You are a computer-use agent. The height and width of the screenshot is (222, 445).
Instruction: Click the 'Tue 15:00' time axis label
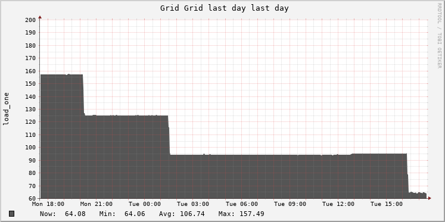point(387,204)
